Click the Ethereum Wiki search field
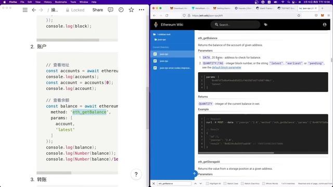Viewport: 333px width, 187px height. (x=235, y=24)
